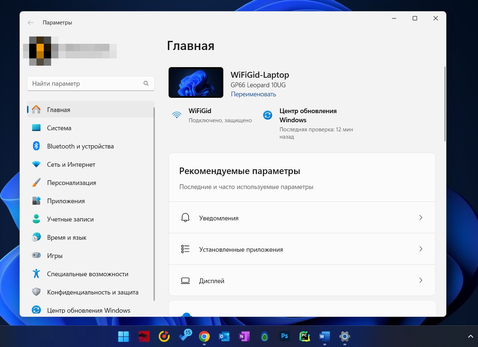
Task: Show hidden tray icons chevron
Action: click(x=470, y=336)
